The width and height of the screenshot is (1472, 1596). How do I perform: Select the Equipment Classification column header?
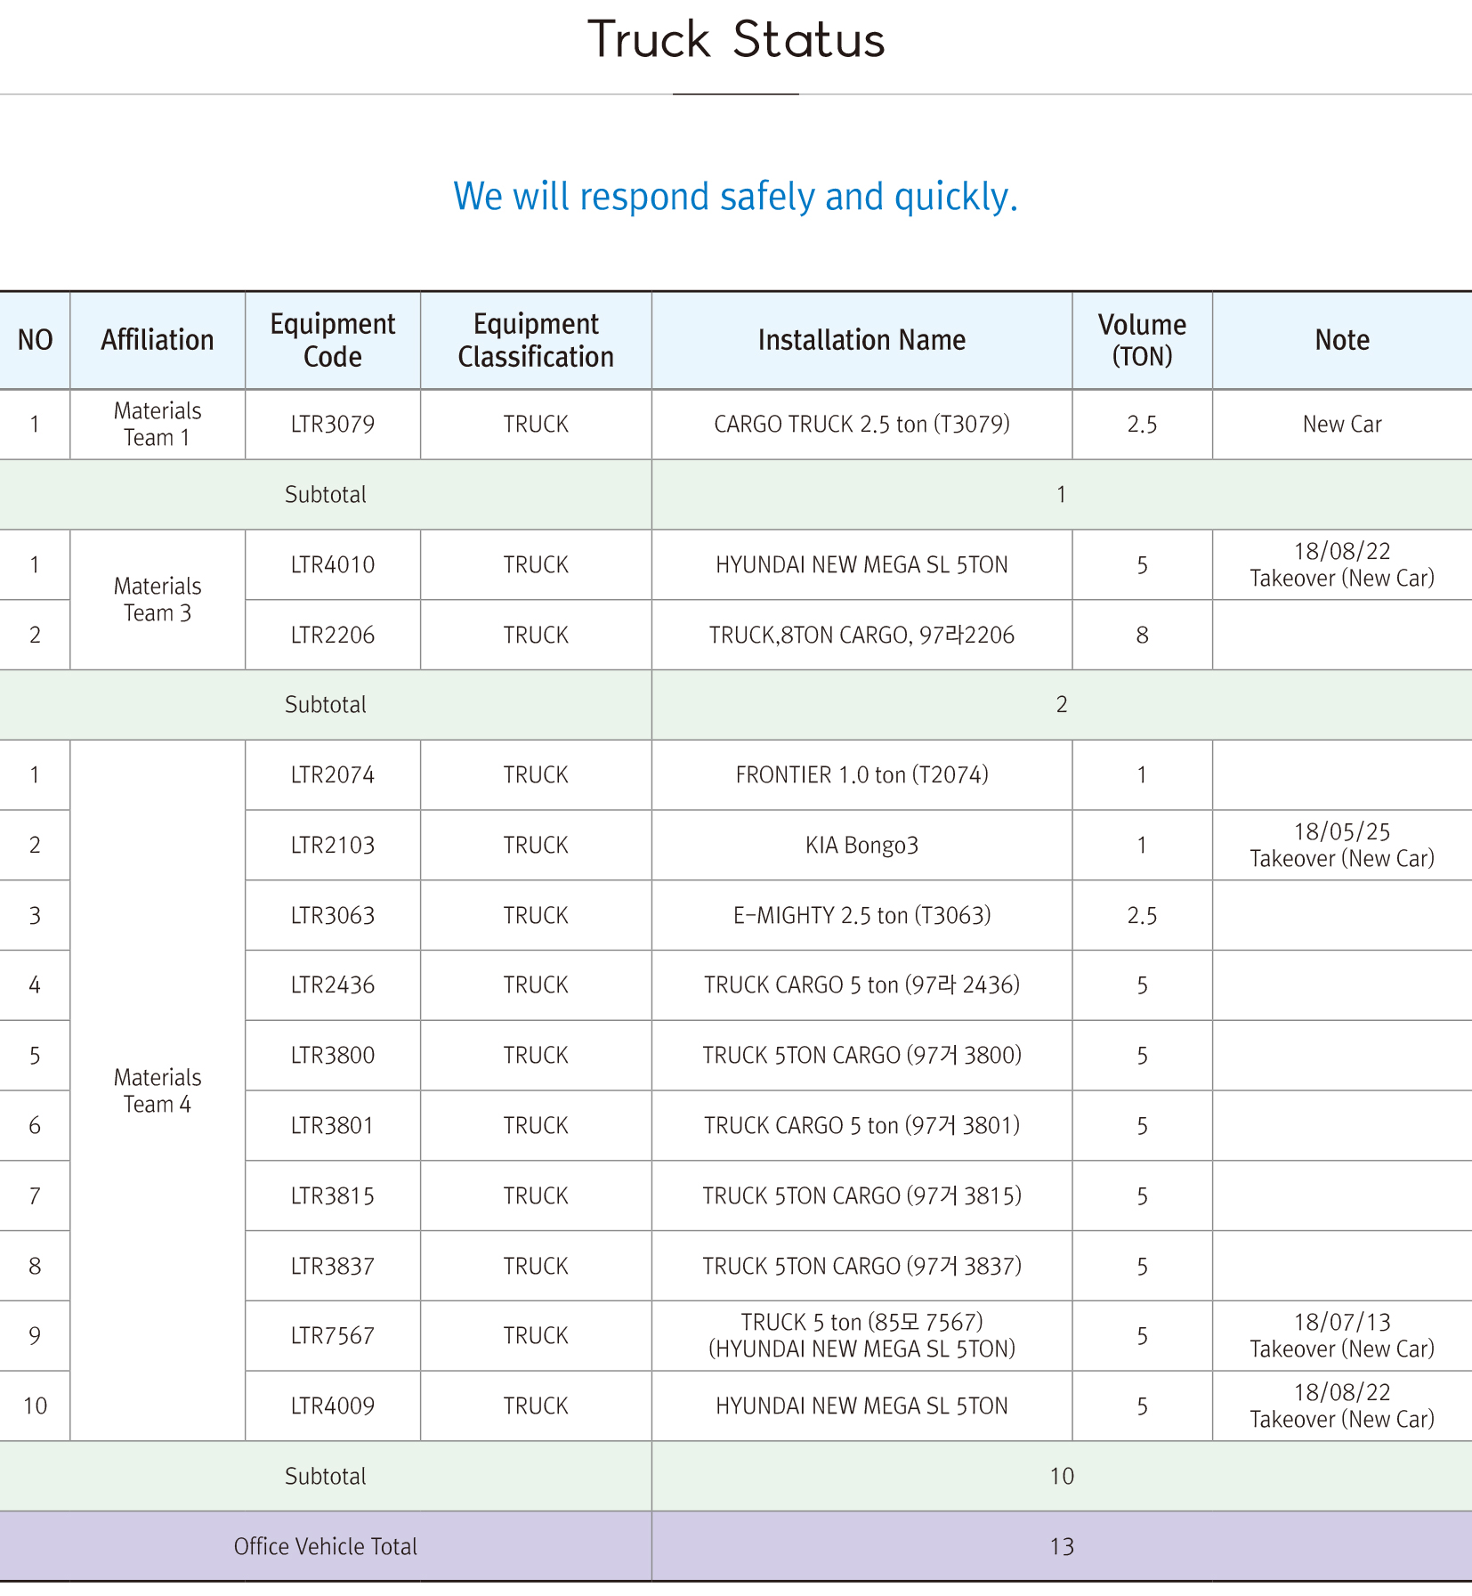click(x=535, y=340)
